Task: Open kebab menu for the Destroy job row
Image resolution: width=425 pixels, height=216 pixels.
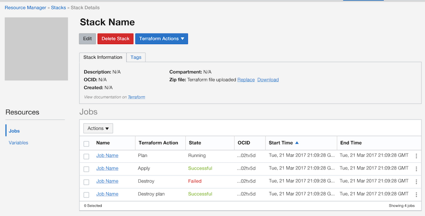Action: click(416, 181)
